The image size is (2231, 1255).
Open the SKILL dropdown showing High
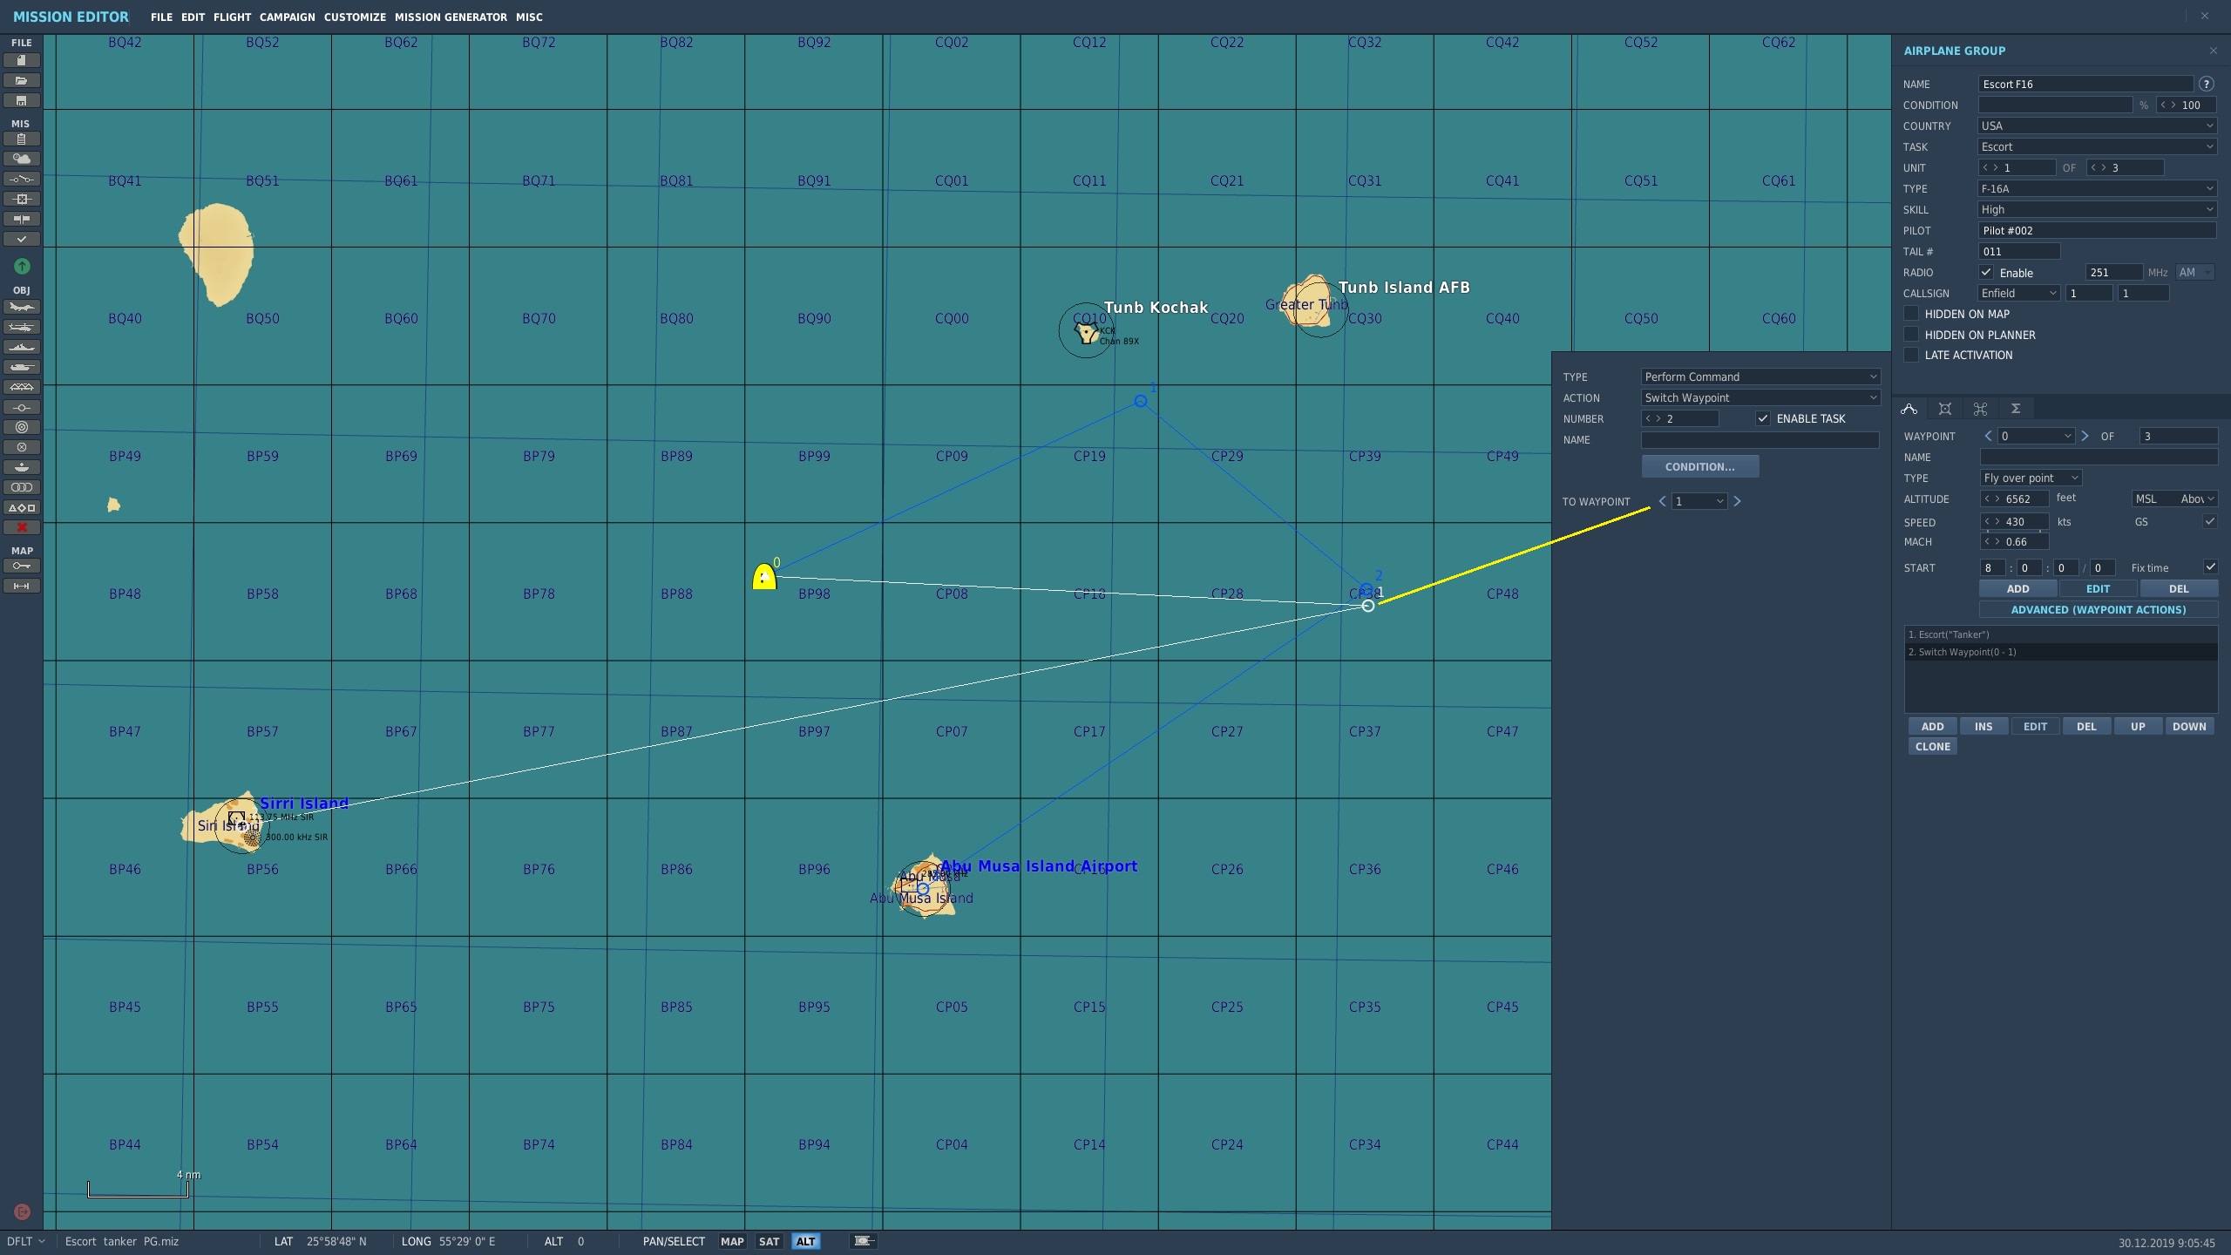(2098, 209)
